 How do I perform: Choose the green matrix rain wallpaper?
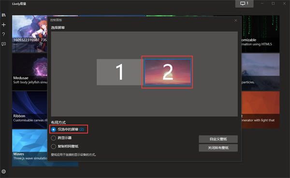pos(261,34)
